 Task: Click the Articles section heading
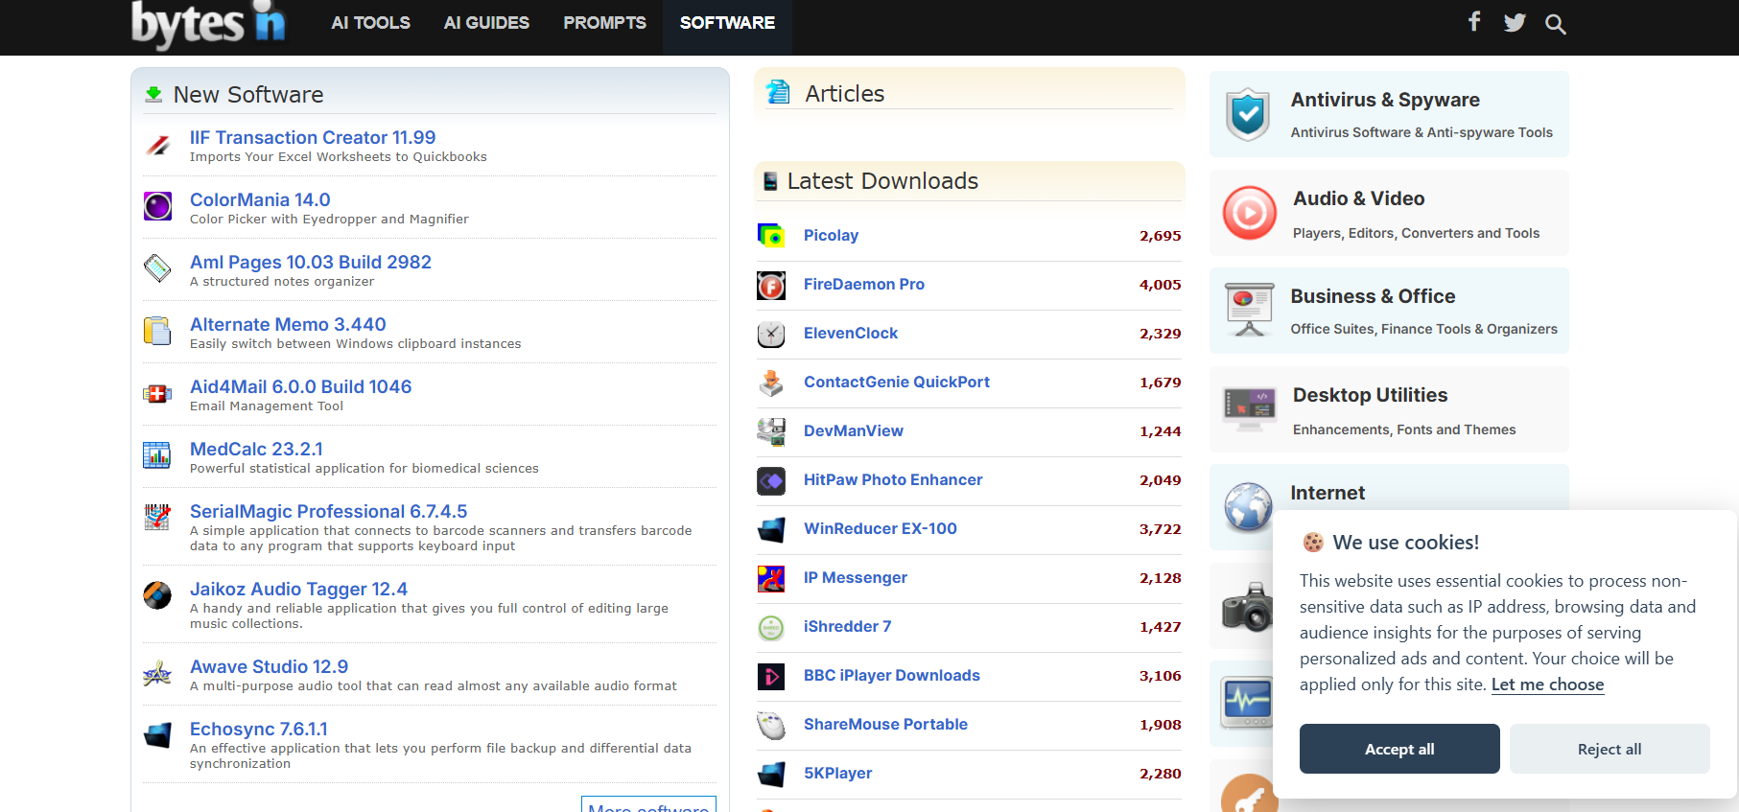[844, 94]
